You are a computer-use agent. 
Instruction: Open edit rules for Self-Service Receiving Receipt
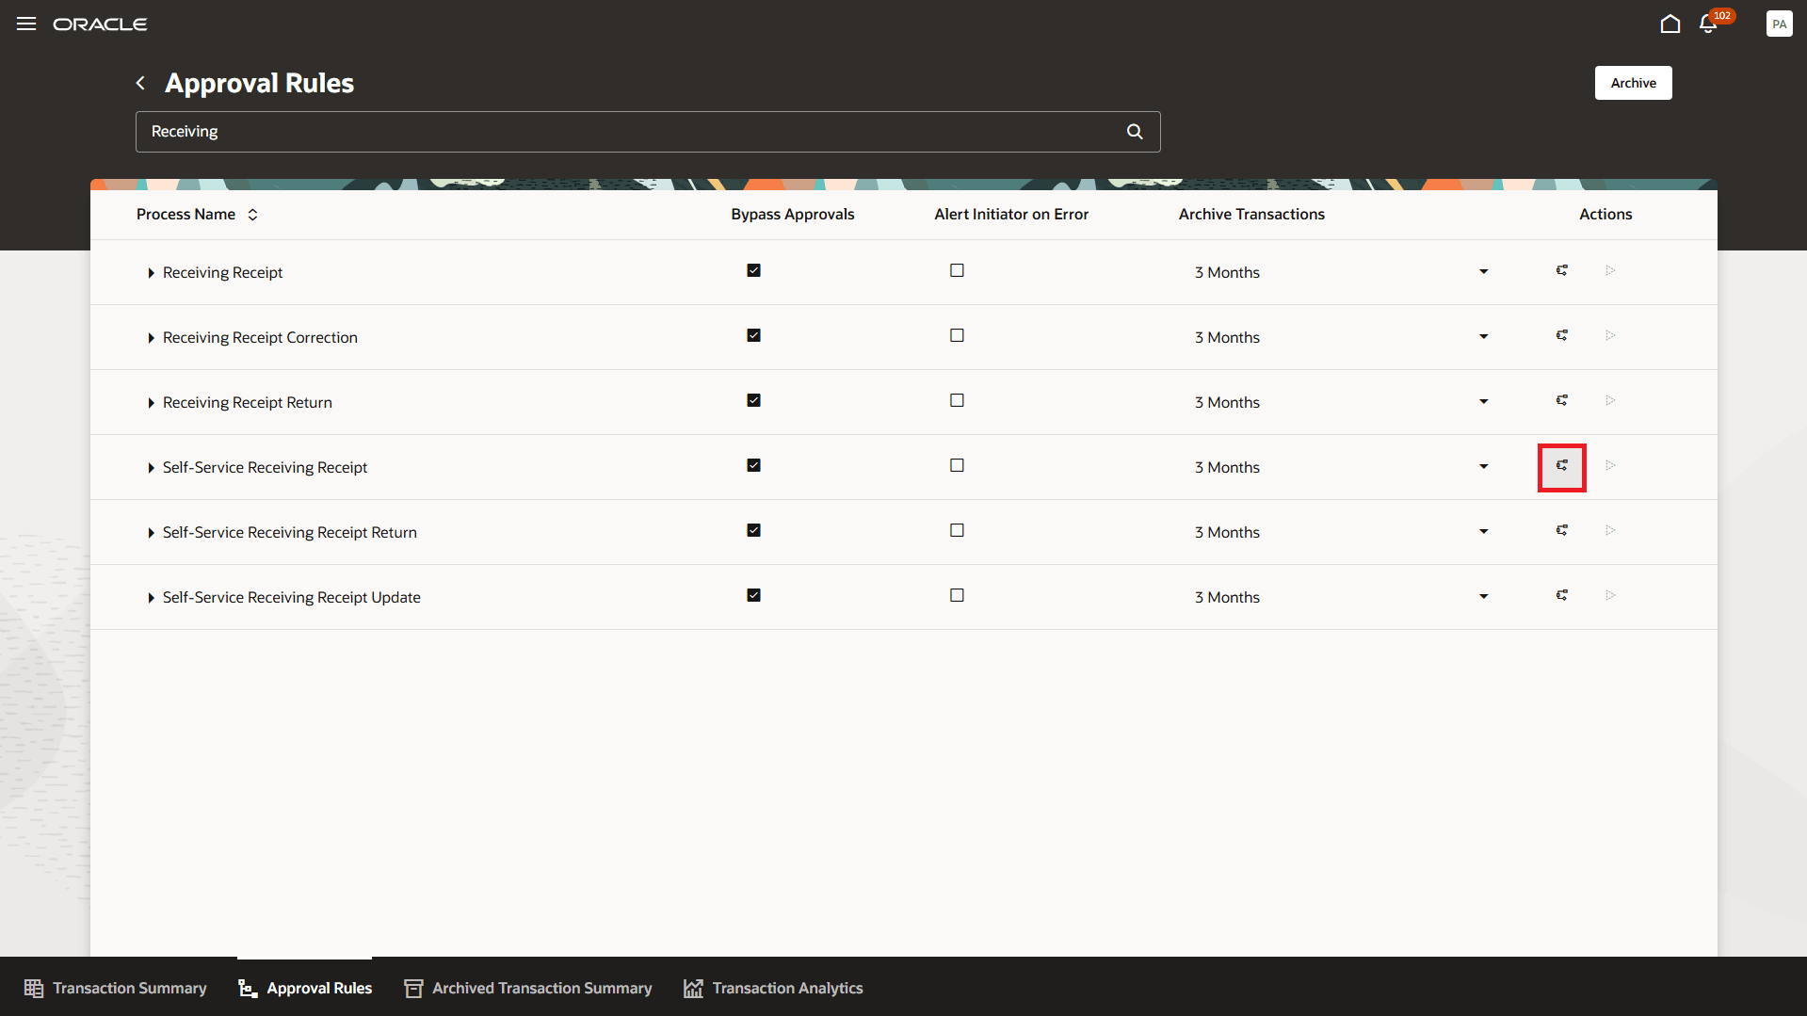point(1561,466)
